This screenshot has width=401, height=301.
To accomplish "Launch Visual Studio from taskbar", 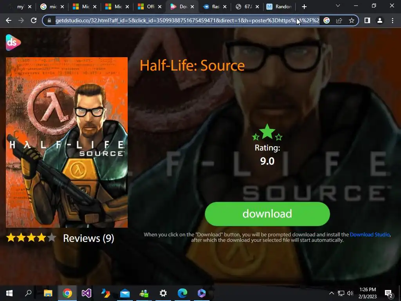I will pyautogui.click(x=87, y=293).
